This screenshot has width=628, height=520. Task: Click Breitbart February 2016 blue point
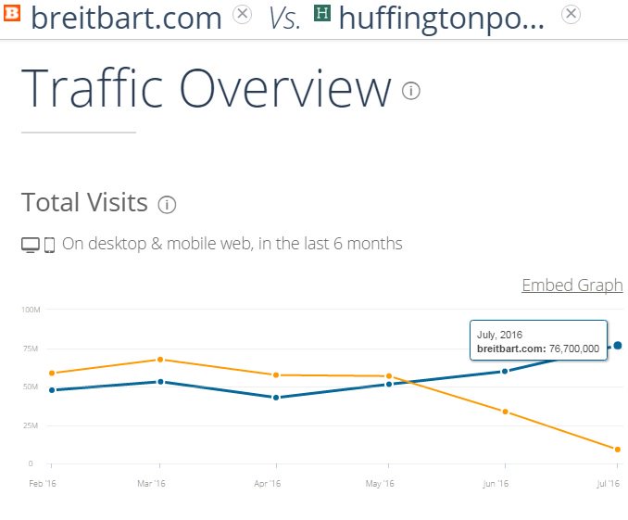tap(51, 390)
